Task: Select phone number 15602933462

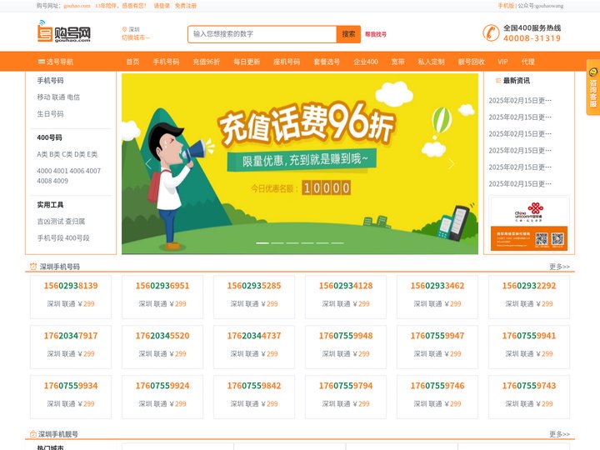Action: click(x=437, y=286)
